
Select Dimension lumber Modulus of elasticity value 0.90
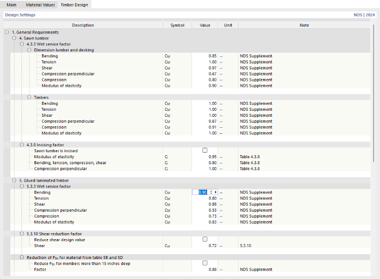[212, 86]
